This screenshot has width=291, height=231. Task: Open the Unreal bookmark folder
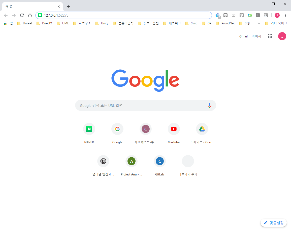[x=24, y=23]
